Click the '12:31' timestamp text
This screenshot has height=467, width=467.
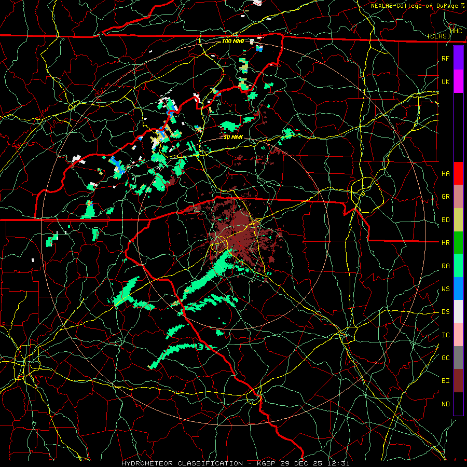pyautogui.click(x=339, y=463)
